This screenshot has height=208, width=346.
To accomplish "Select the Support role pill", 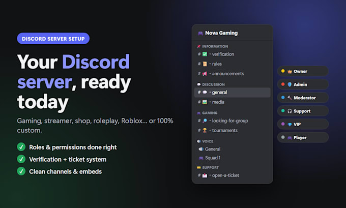I will click(303, 111).
